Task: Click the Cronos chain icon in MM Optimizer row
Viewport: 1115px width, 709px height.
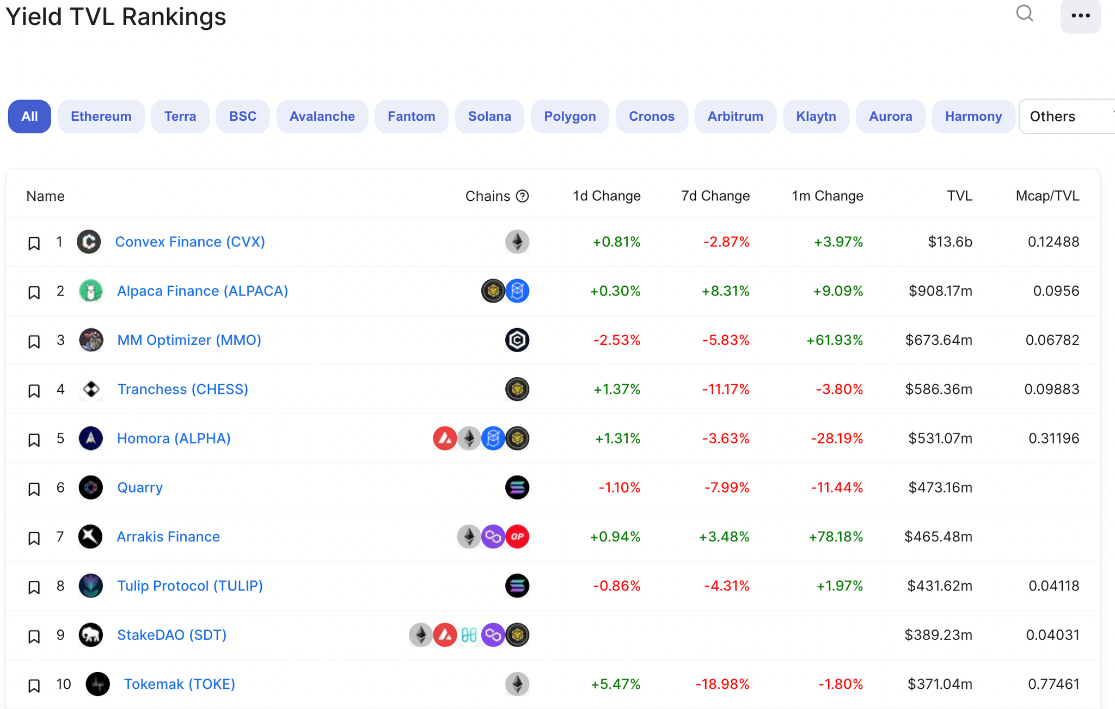Action: point(517,340)
